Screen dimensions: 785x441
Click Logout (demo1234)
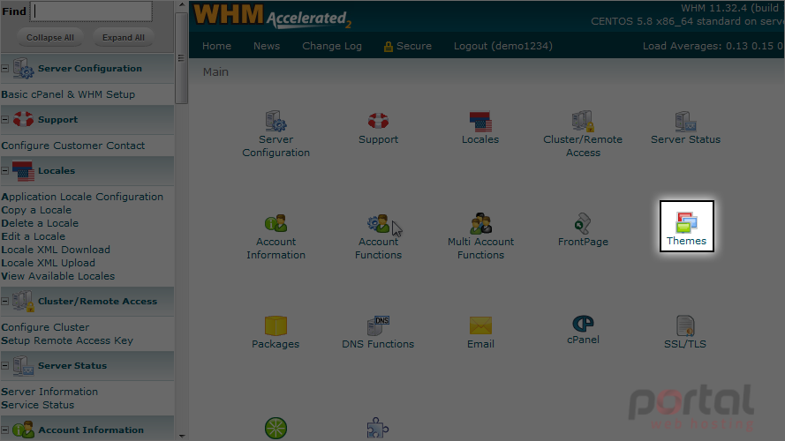[x=503, y=46]
